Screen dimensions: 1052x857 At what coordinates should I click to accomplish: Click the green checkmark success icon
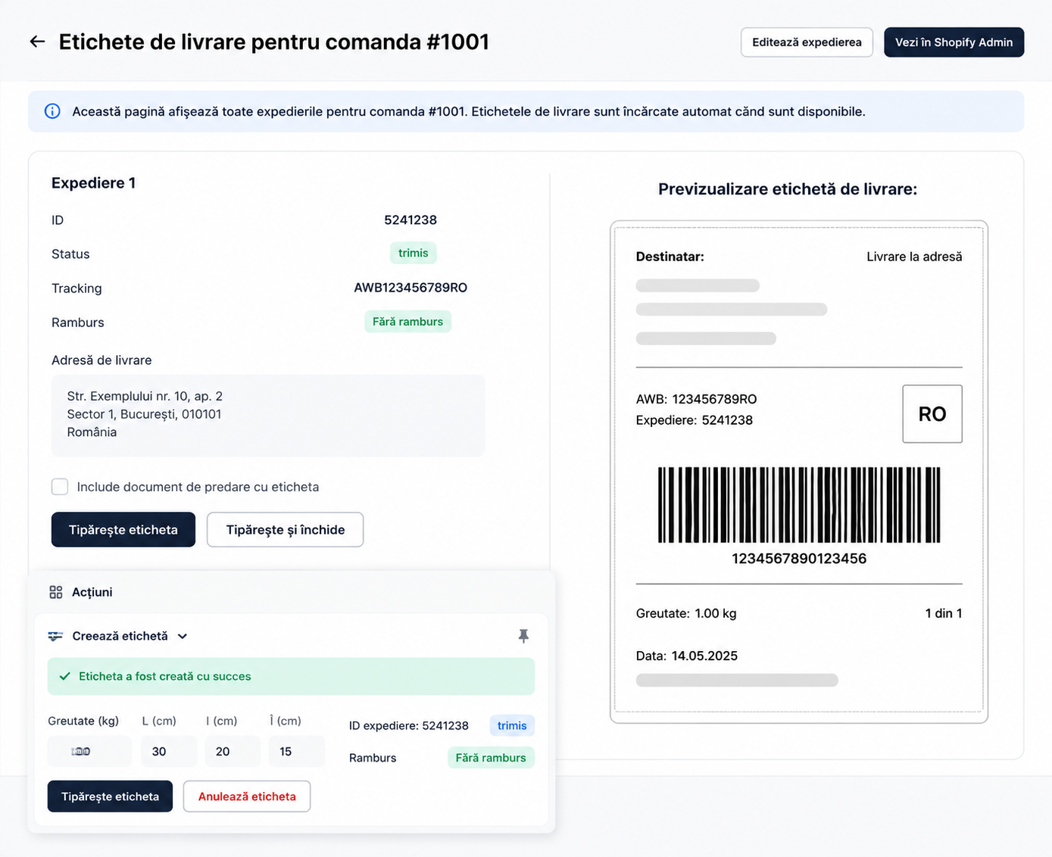click(65, 676)
